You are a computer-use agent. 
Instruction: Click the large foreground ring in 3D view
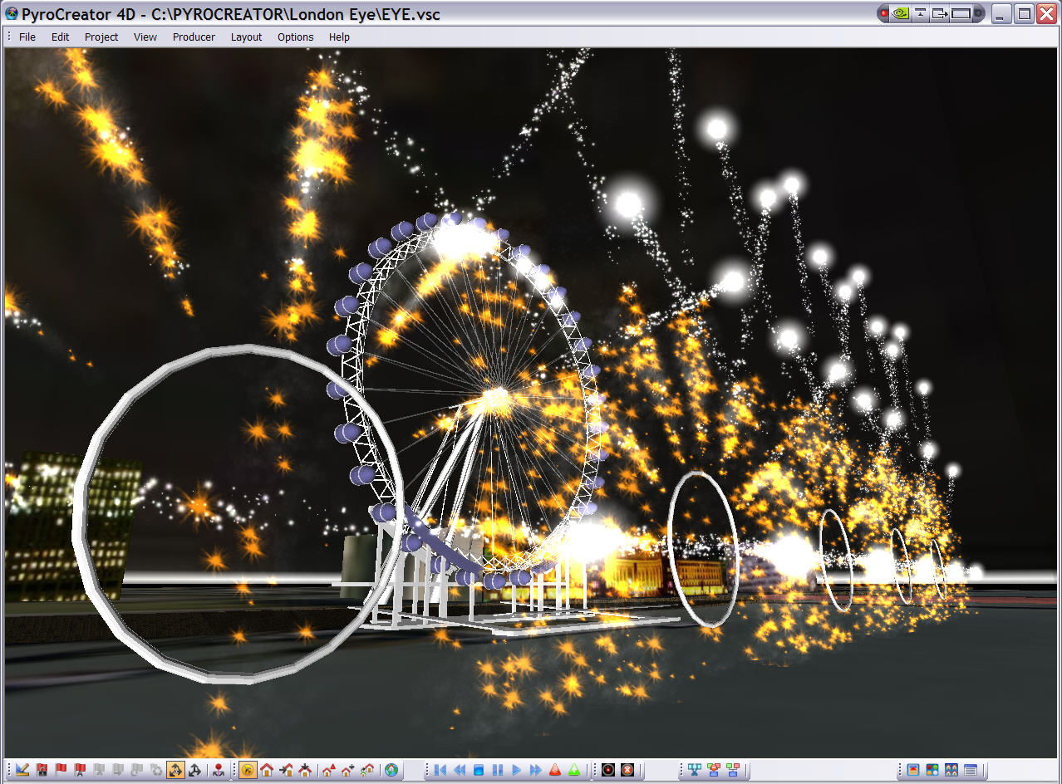[238, 514]
